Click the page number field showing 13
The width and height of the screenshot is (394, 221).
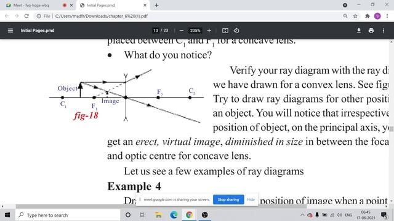pos(156,31)
